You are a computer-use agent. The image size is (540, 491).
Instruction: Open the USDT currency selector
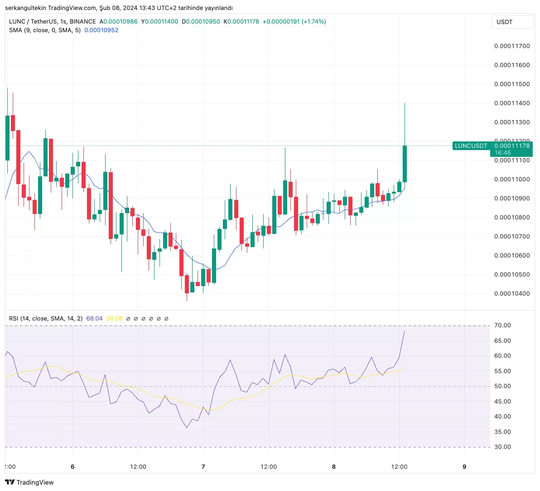[x=512, y=22]
